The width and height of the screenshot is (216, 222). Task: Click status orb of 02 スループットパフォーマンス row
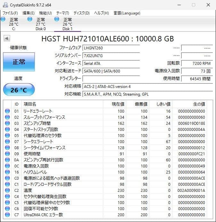click(x=7, y=117)
